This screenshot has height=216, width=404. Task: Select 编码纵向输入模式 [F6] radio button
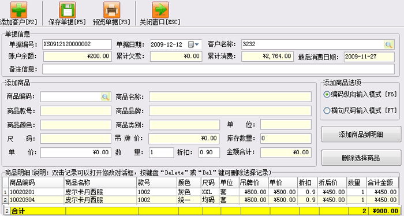pyautogui.click(x=327, y=95)
